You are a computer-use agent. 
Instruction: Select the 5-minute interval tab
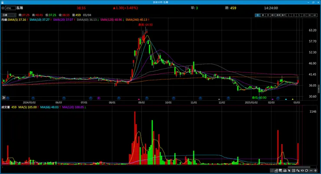(x=299, y=15)
